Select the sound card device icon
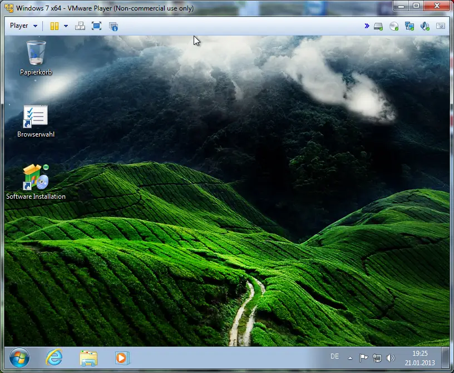The width and height of the screenshot is (454, 373). tap(425, 26)
